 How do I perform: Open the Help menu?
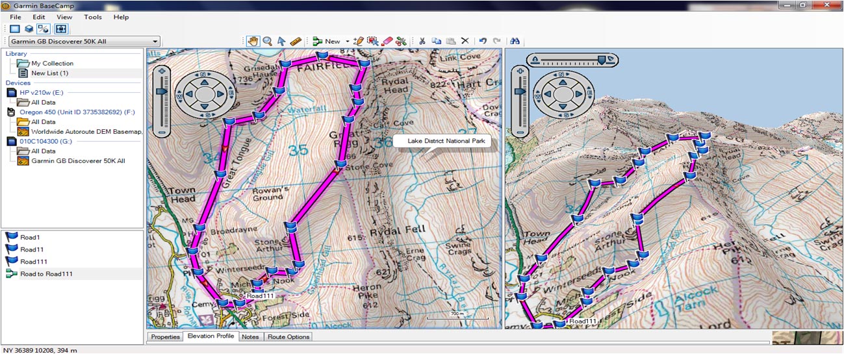(x=121, y=17)
